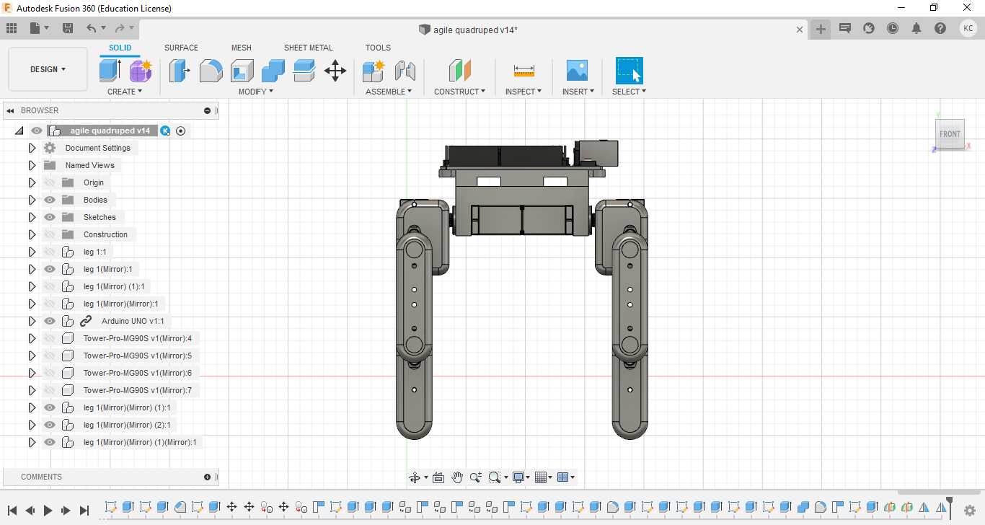Click the Measure tool icon

click(x=524, y=71)
